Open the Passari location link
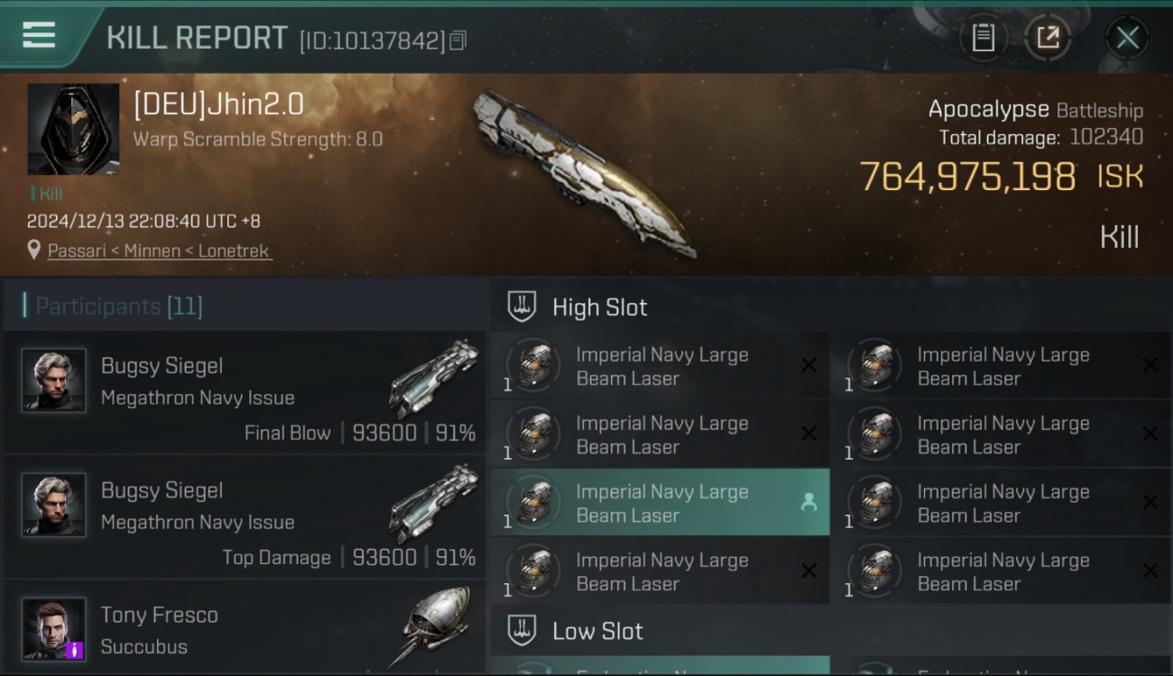1173x676 pixels. [160, 251]
